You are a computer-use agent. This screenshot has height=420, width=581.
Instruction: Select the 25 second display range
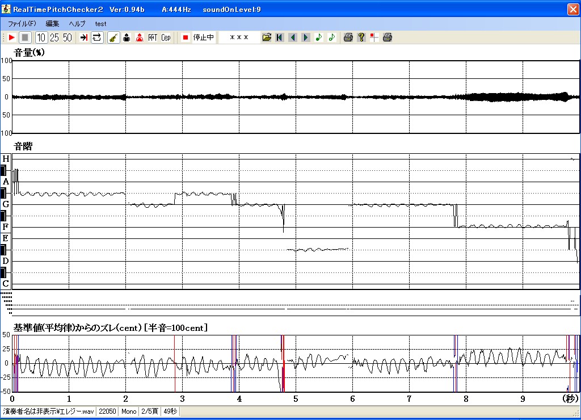point(54,37)
